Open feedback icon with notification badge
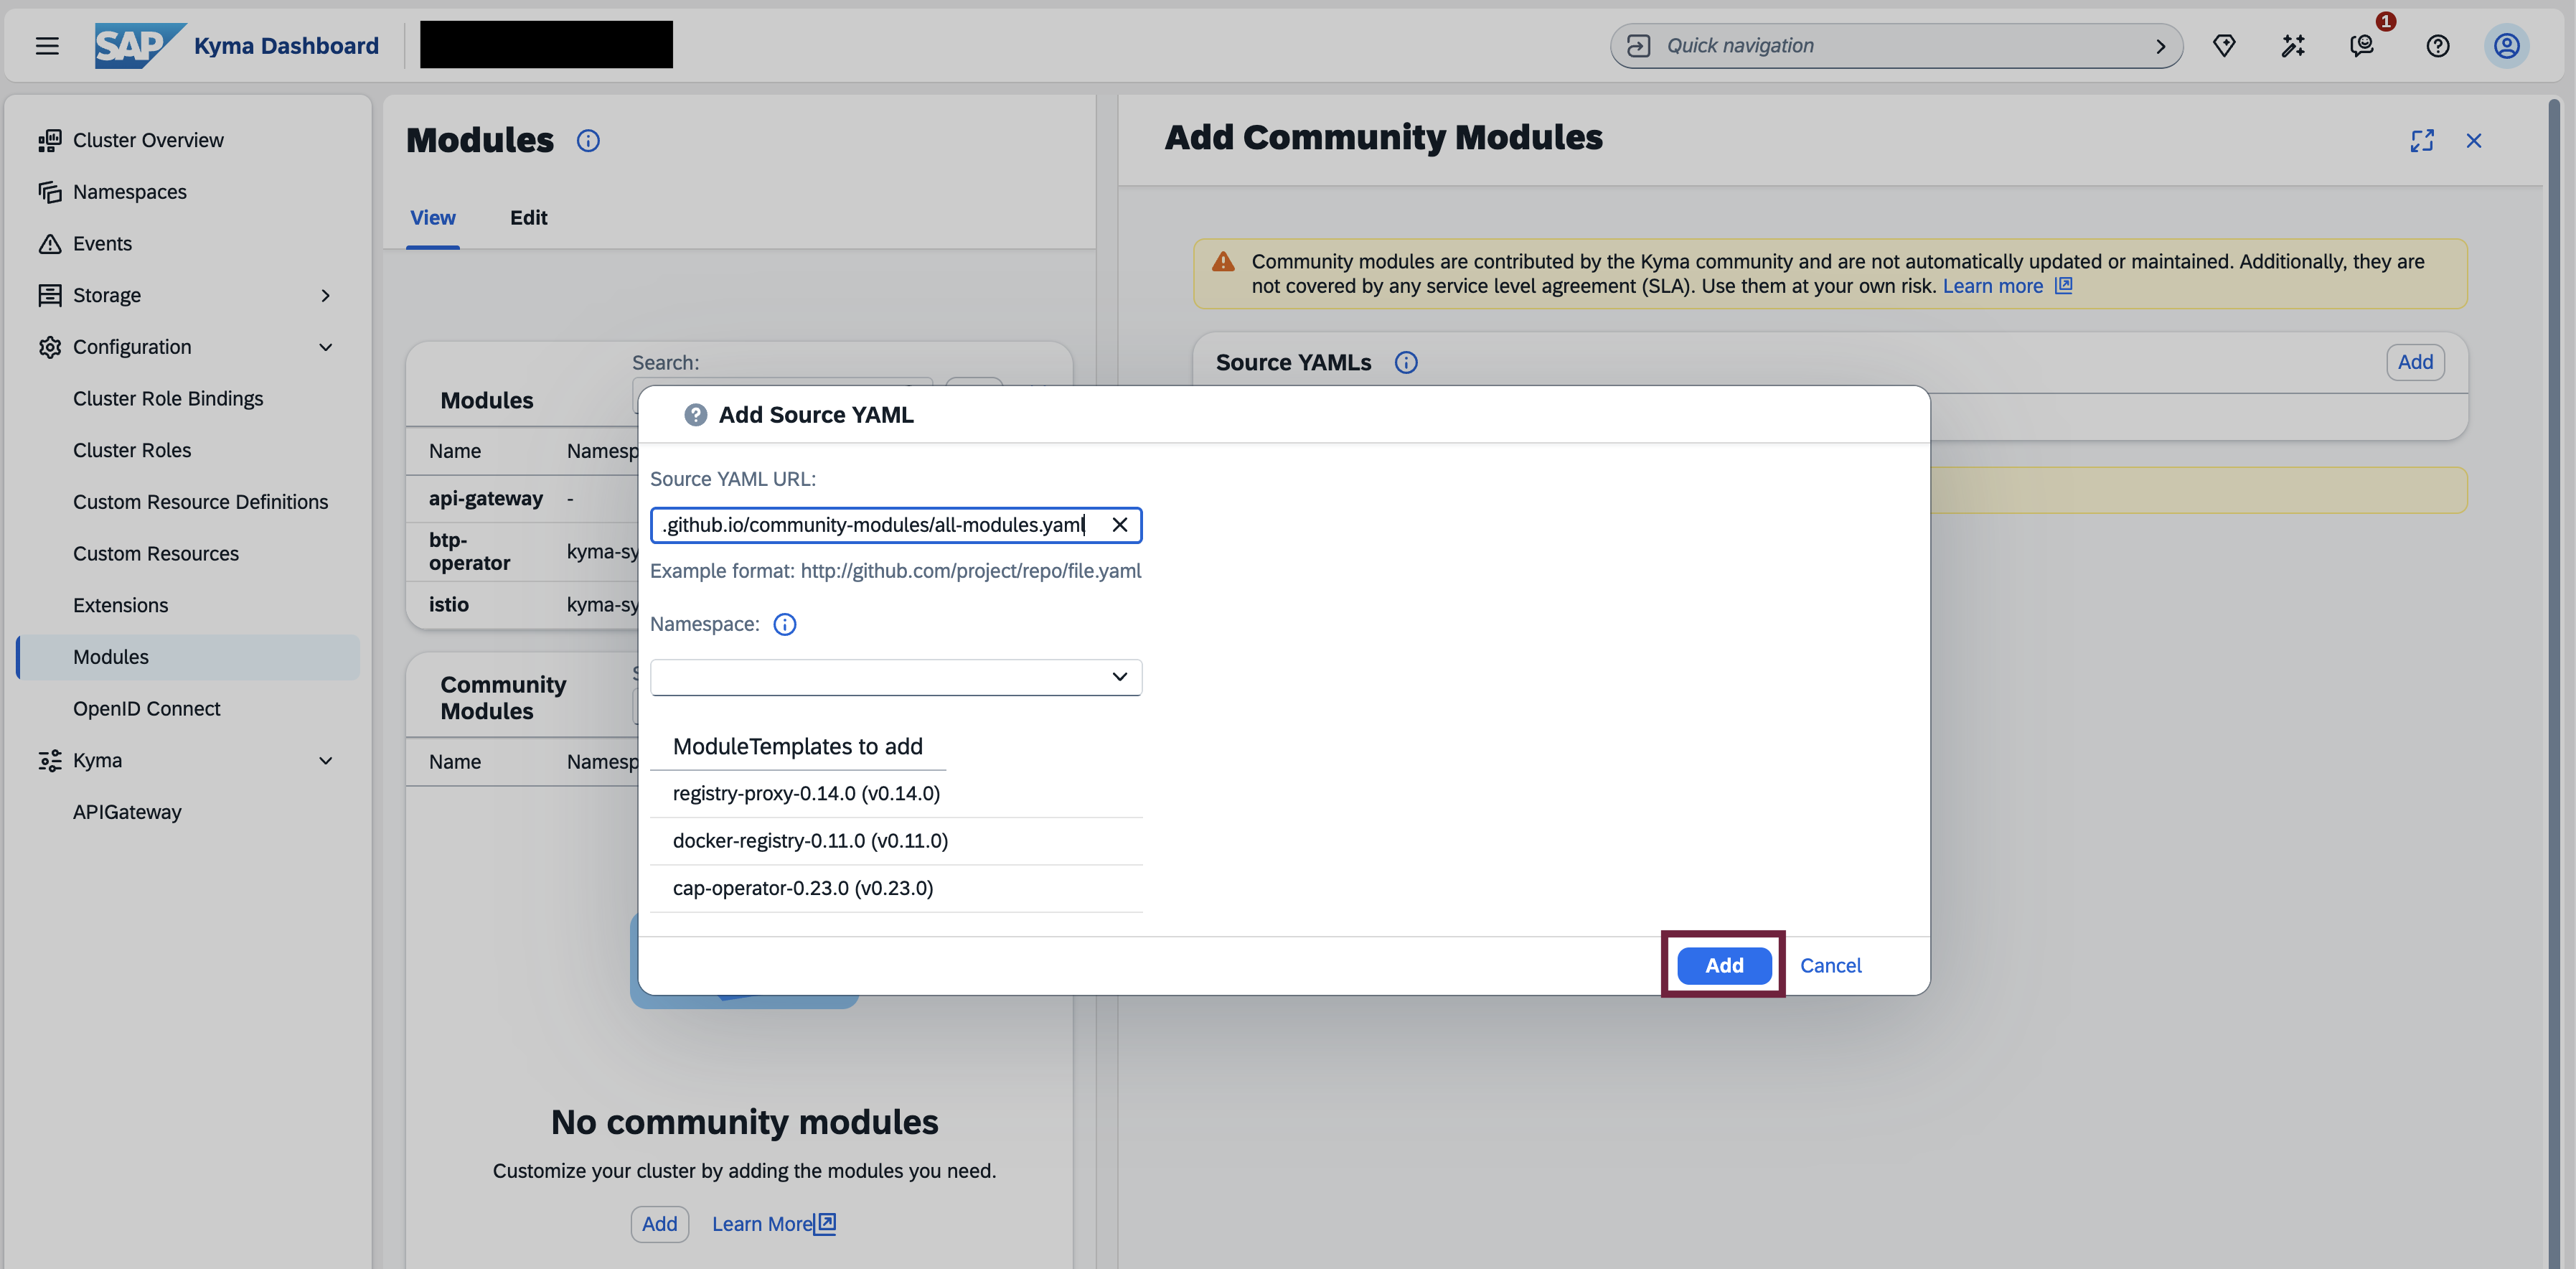Viewport: 2576px width, 1269px height. tap(2363, 45)
